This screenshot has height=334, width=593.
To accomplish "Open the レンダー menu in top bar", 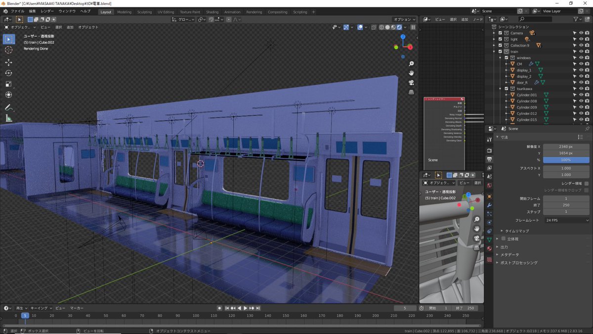I will 47,11.
